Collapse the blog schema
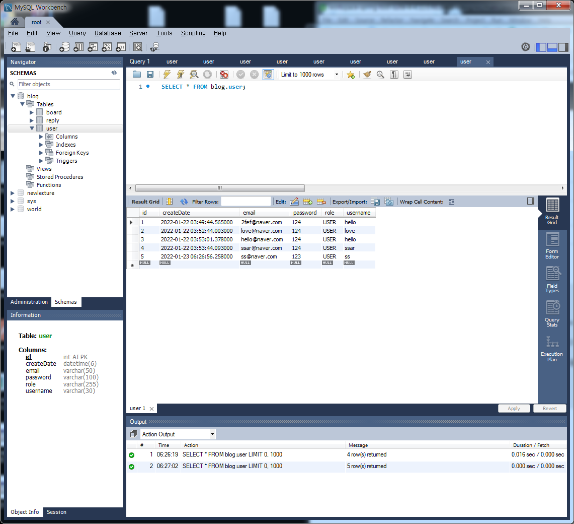The height and width of the screenshot is (524, 574). click(x=13, y=96)
